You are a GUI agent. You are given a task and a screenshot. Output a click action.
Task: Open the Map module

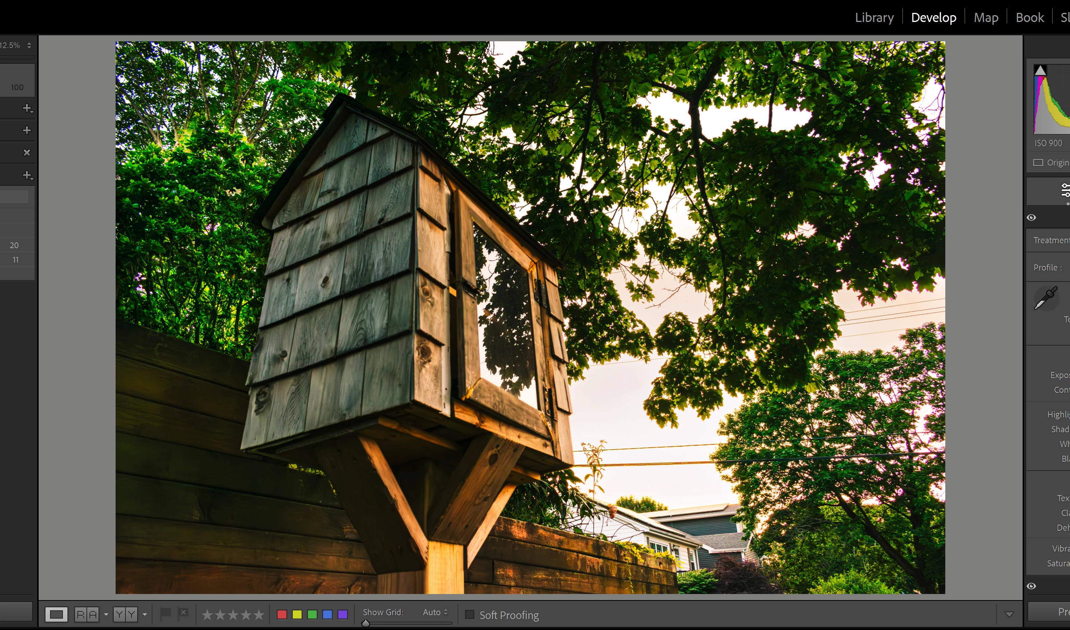pyautogui.click(x=986, y=17)
